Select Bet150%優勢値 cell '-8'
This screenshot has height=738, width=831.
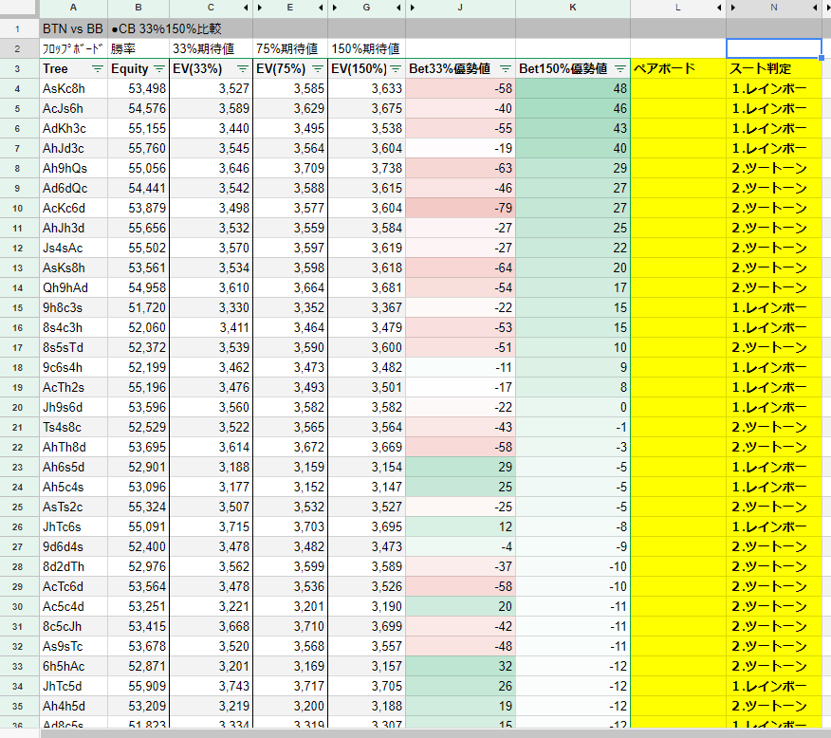click(573, 527)
